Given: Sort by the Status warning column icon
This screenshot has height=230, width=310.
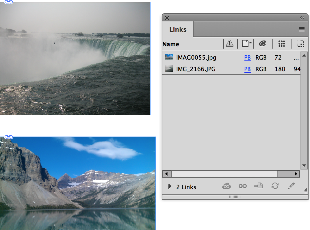Looking at the screenshot, I should coord(230,44).
